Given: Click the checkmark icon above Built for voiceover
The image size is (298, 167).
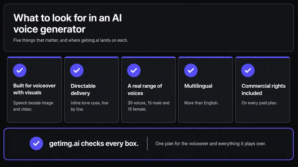Looking at the screenshot, I should coord(20,70).
